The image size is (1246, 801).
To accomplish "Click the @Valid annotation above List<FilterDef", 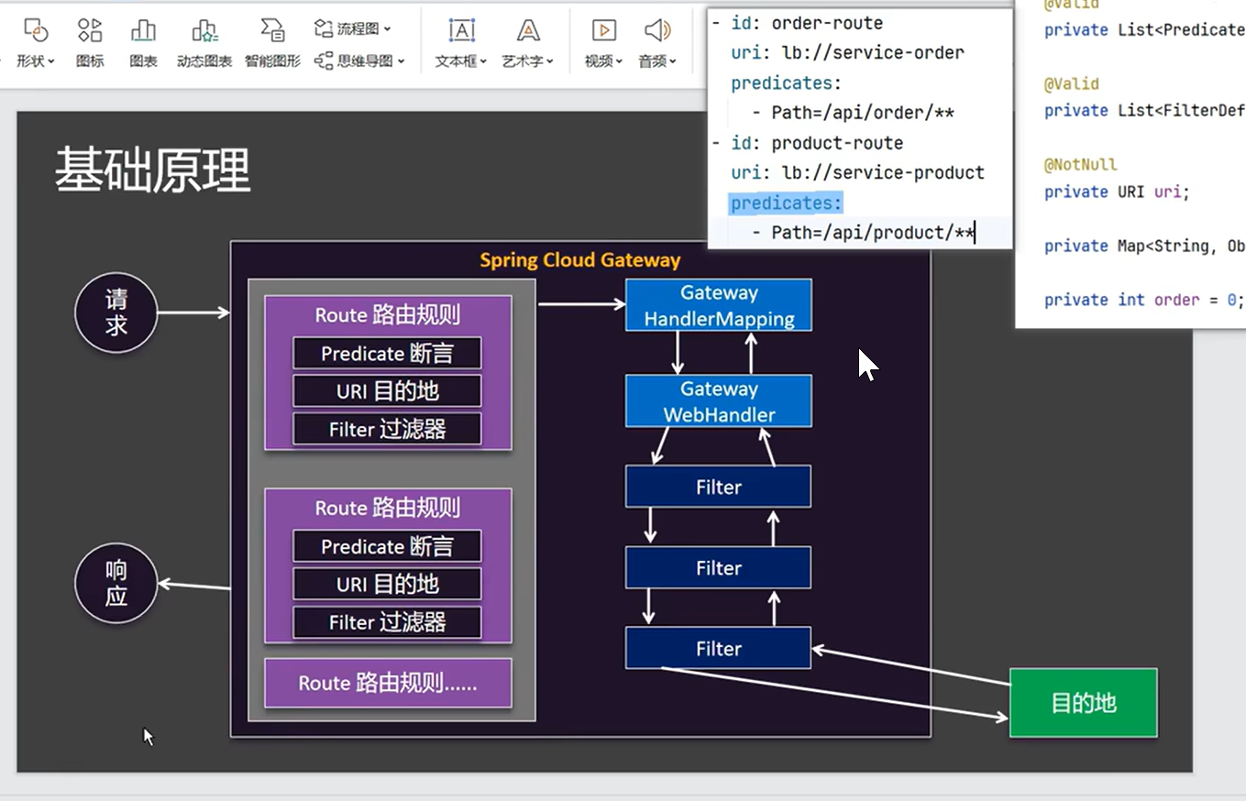I will pyautogui.click(x=1072, y=83).
